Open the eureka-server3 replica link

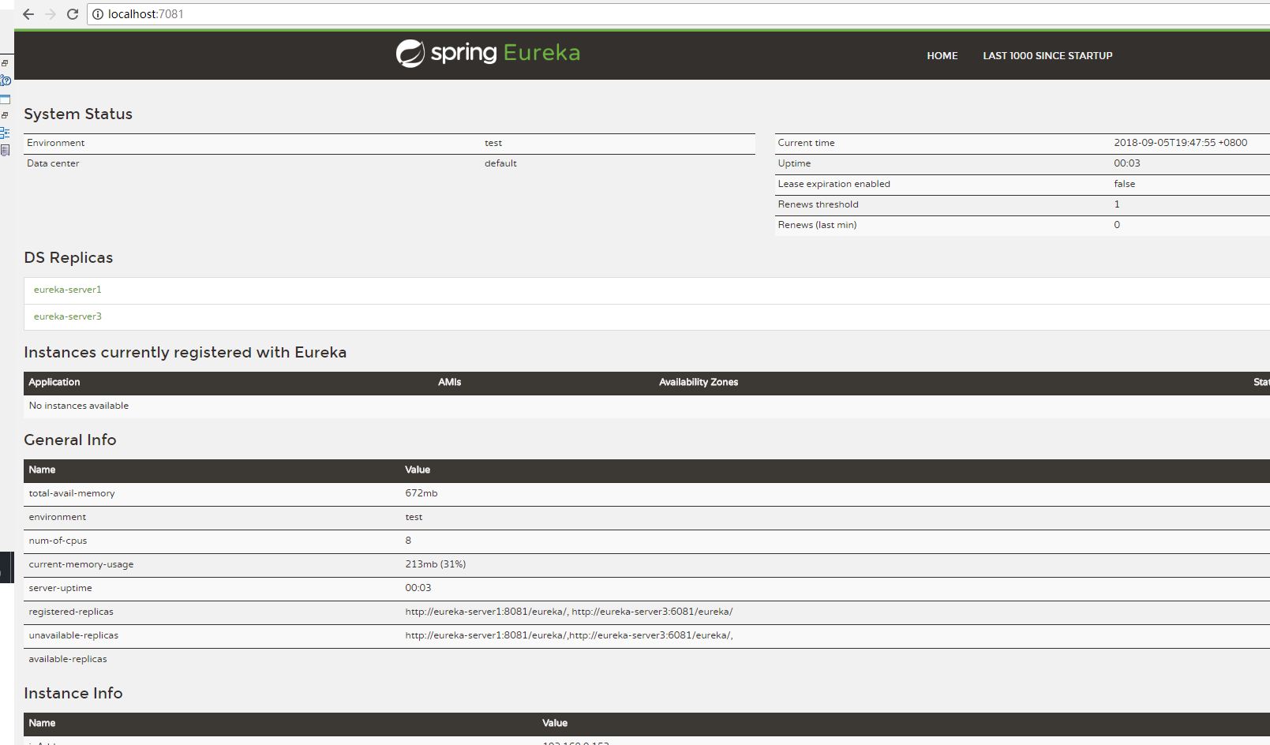(x=68, y=316)
